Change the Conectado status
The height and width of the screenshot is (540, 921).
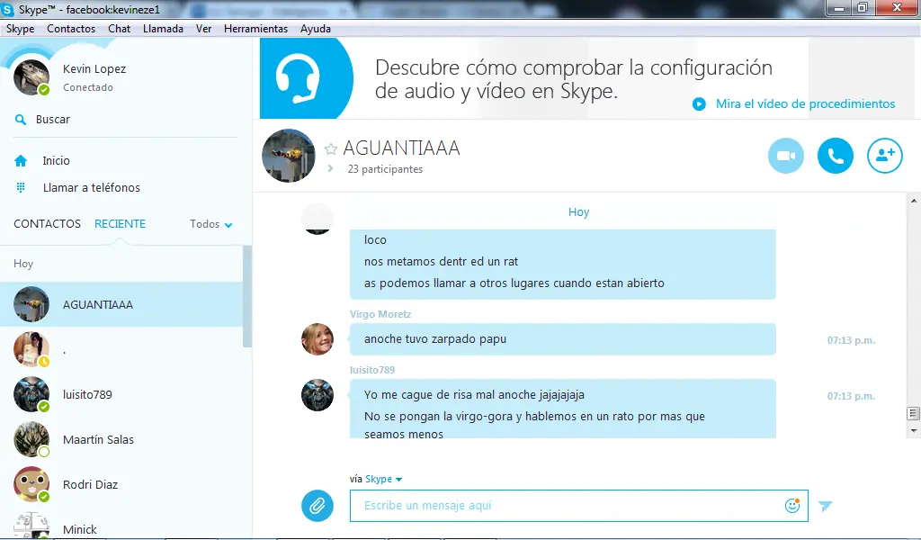click(87, 87)
